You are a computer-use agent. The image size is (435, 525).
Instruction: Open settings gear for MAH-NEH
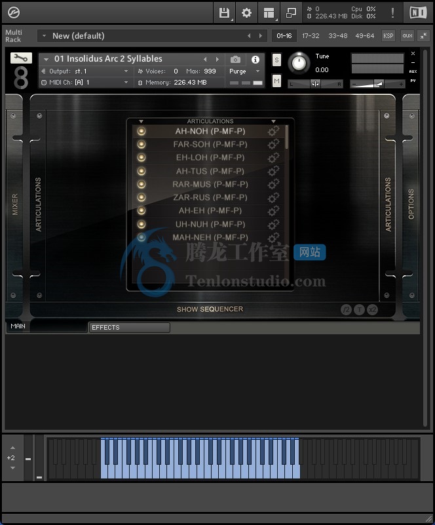[273, 237]
